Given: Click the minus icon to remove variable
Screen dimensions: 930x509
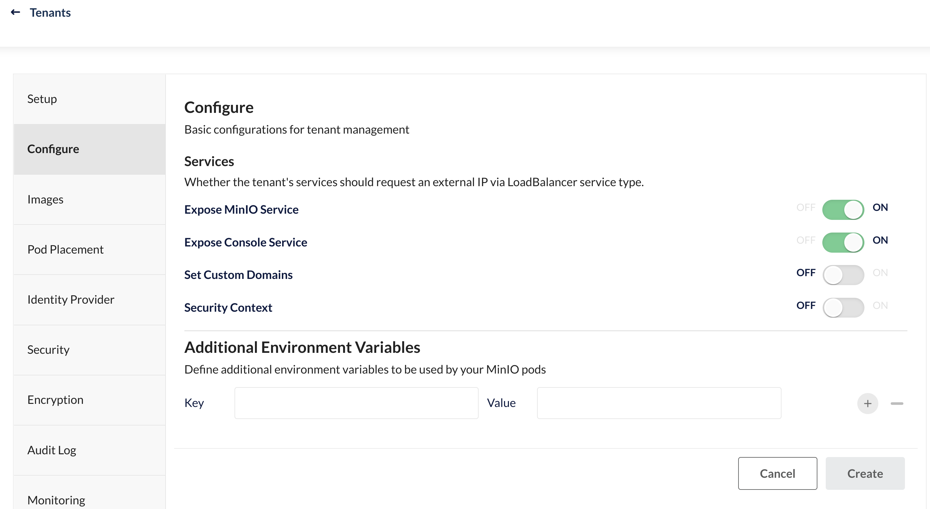Looking at the screenshot, I should coord(897,403).
